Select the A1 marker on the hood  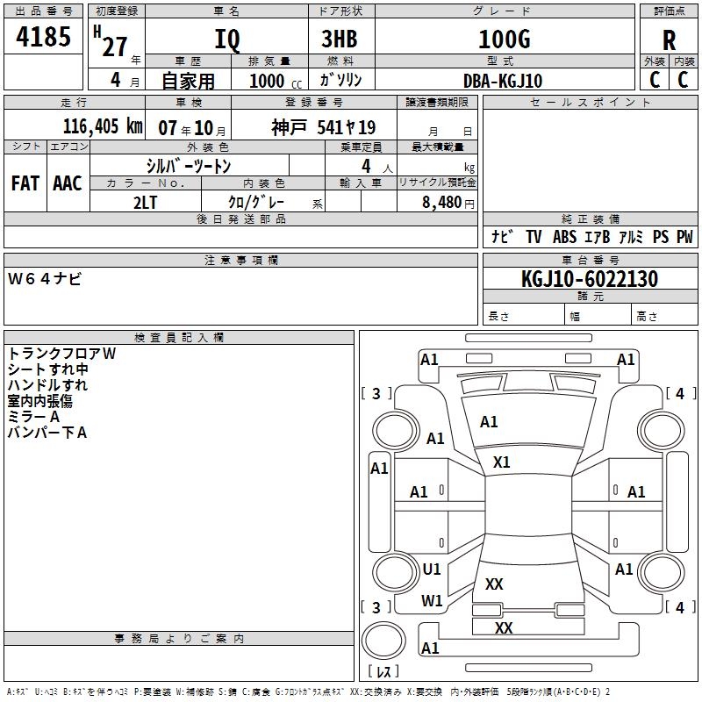[489, 422]
